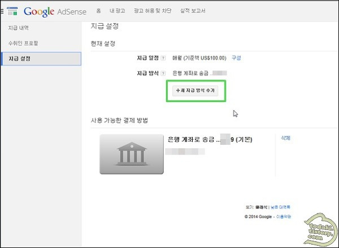The width and height of the screenshot is (339, 248).
Task: Click the 낮은 대역폭 view link
Action: [280, 207]
